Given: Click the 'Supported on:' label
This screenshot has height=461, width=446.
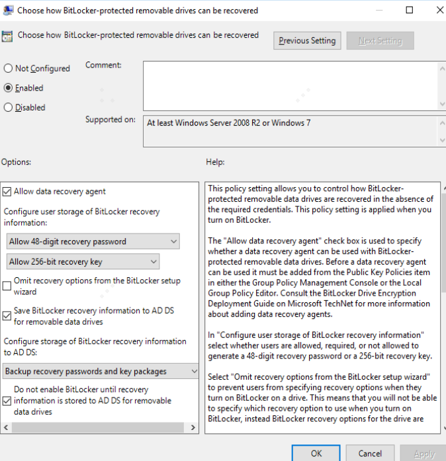Looking at the screenshot, I should pyautogui.click(x=111, y=119).
